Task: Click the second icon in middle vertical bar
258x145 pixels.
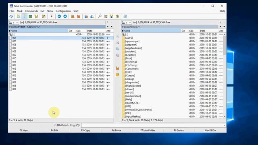Action: tap(117, 43)
